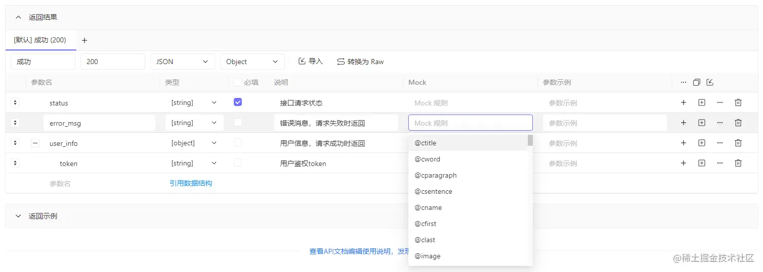Add child node icon in token row
The height and width of the screenshot is (272, 763).
pos(702,163)
